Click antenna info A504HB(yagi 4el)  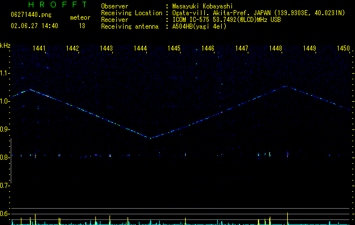pos(199,26)
